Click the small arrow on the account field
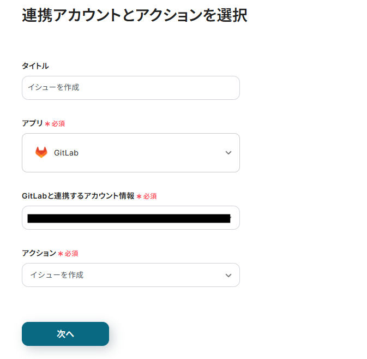The width and height of the screenshot is (367, 359). click(231, 218)
